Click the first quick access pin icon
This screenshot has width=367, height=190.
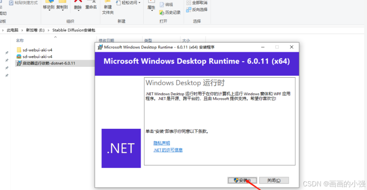[x=7, y=53]
